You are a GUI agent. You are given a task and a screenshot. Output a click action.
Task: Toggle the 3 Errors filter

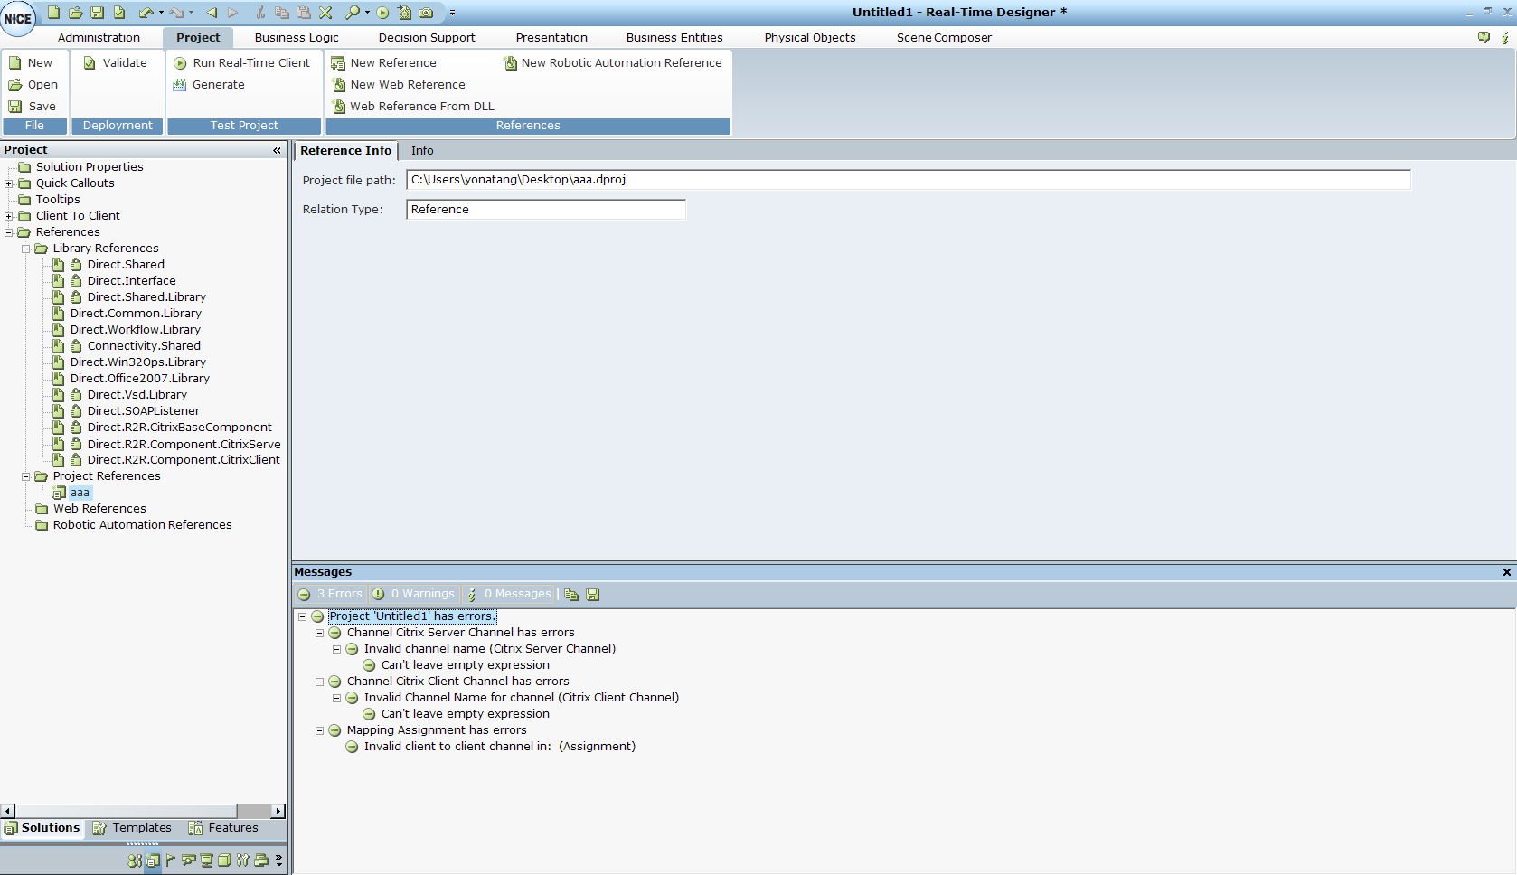(331, 594)
